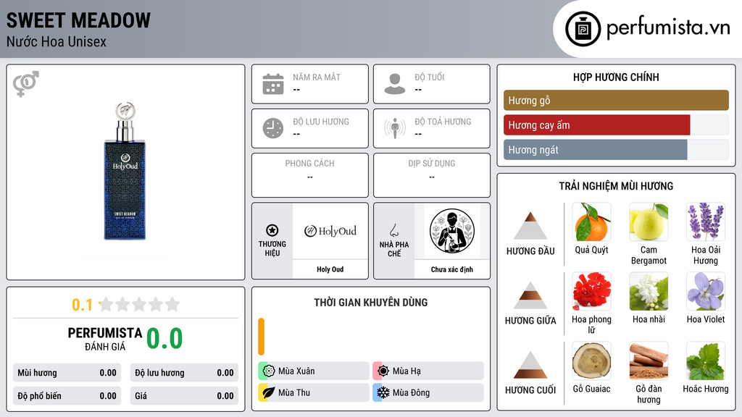Click the Phong cách info box
The width and height of the screenshot is (742, 417).
point(310,175)
